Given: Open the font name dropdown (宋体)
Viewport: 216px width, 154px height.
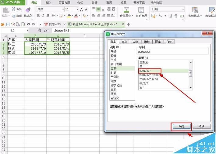Looking at the screenshot, I should 63,9.
